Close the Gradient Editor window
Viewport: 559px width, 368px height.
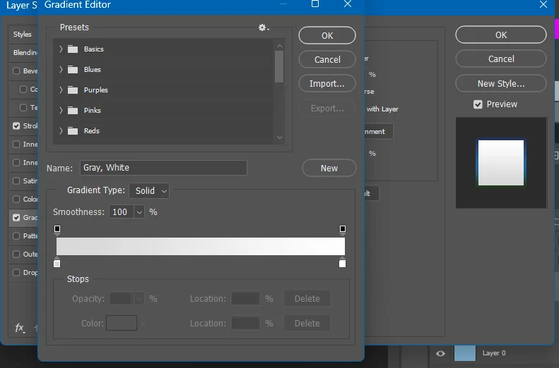(348, 4)
